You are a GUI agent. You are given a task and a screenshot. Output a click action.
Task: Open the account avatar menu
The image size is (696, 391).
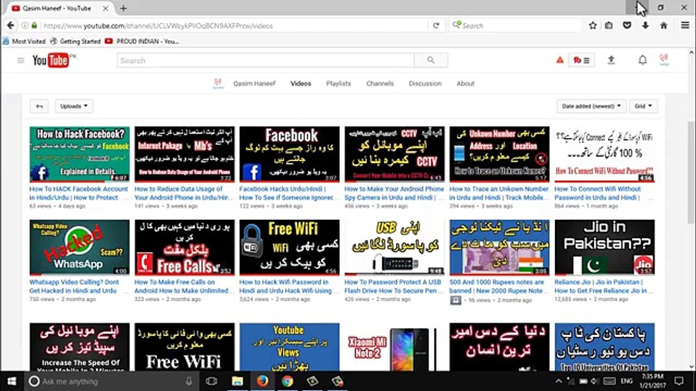(x=664, y=60)
